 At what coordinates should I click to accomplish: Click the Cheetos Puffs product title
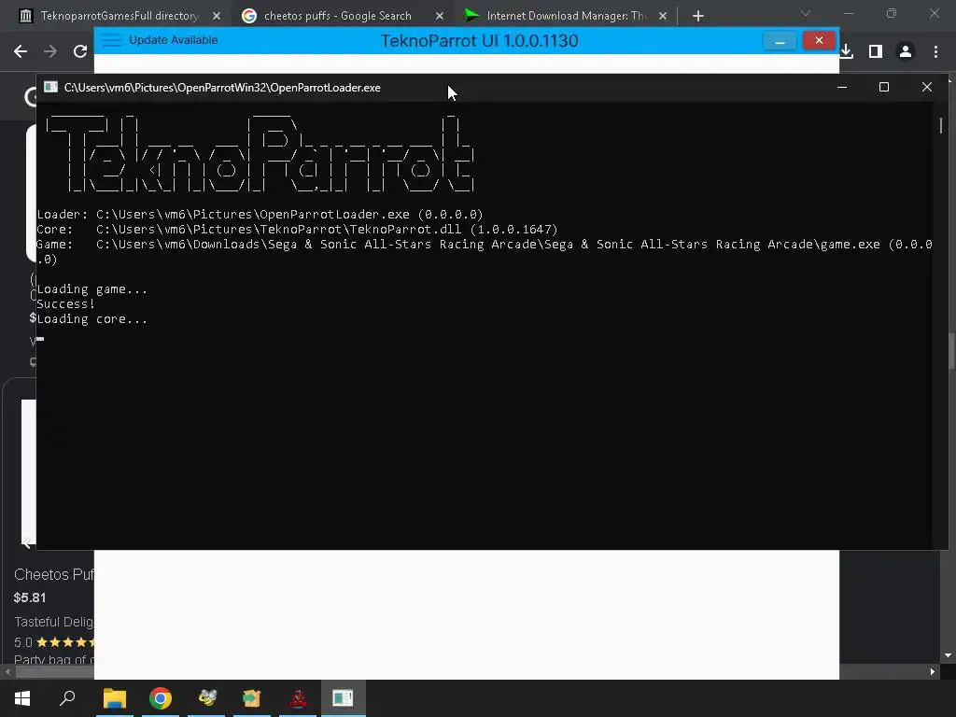(54, 574)
